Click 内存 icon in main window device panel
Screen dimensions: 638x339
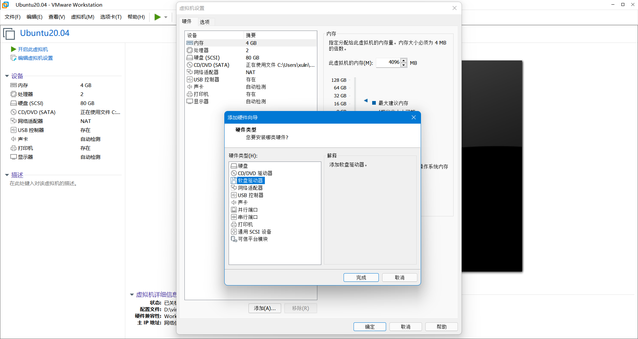coord(14,85)
